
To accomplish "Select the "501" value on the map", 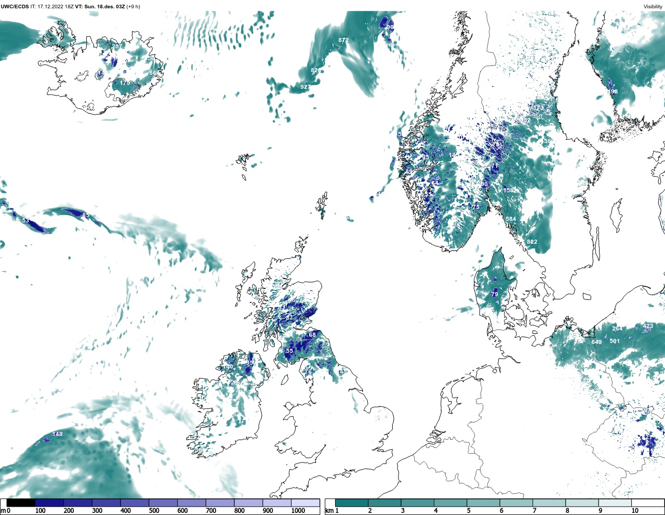I will [615, 341].
